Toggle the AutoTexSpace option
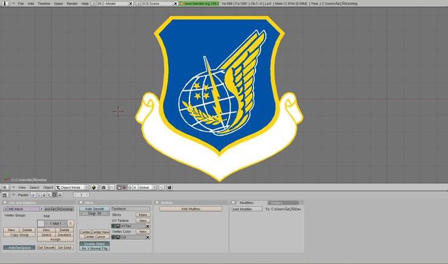The image size is (448, 264). point(19,248)
